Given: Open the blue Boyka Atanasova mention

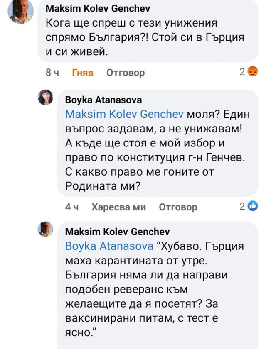Looking at the screenshot, I should [x=110, y=246].
